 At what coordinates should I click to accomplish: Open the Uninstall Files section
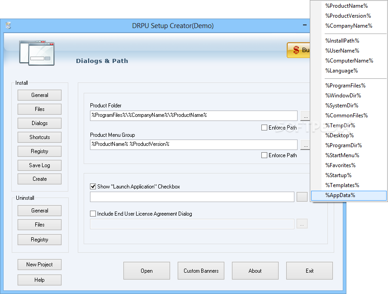pos(40,225)
